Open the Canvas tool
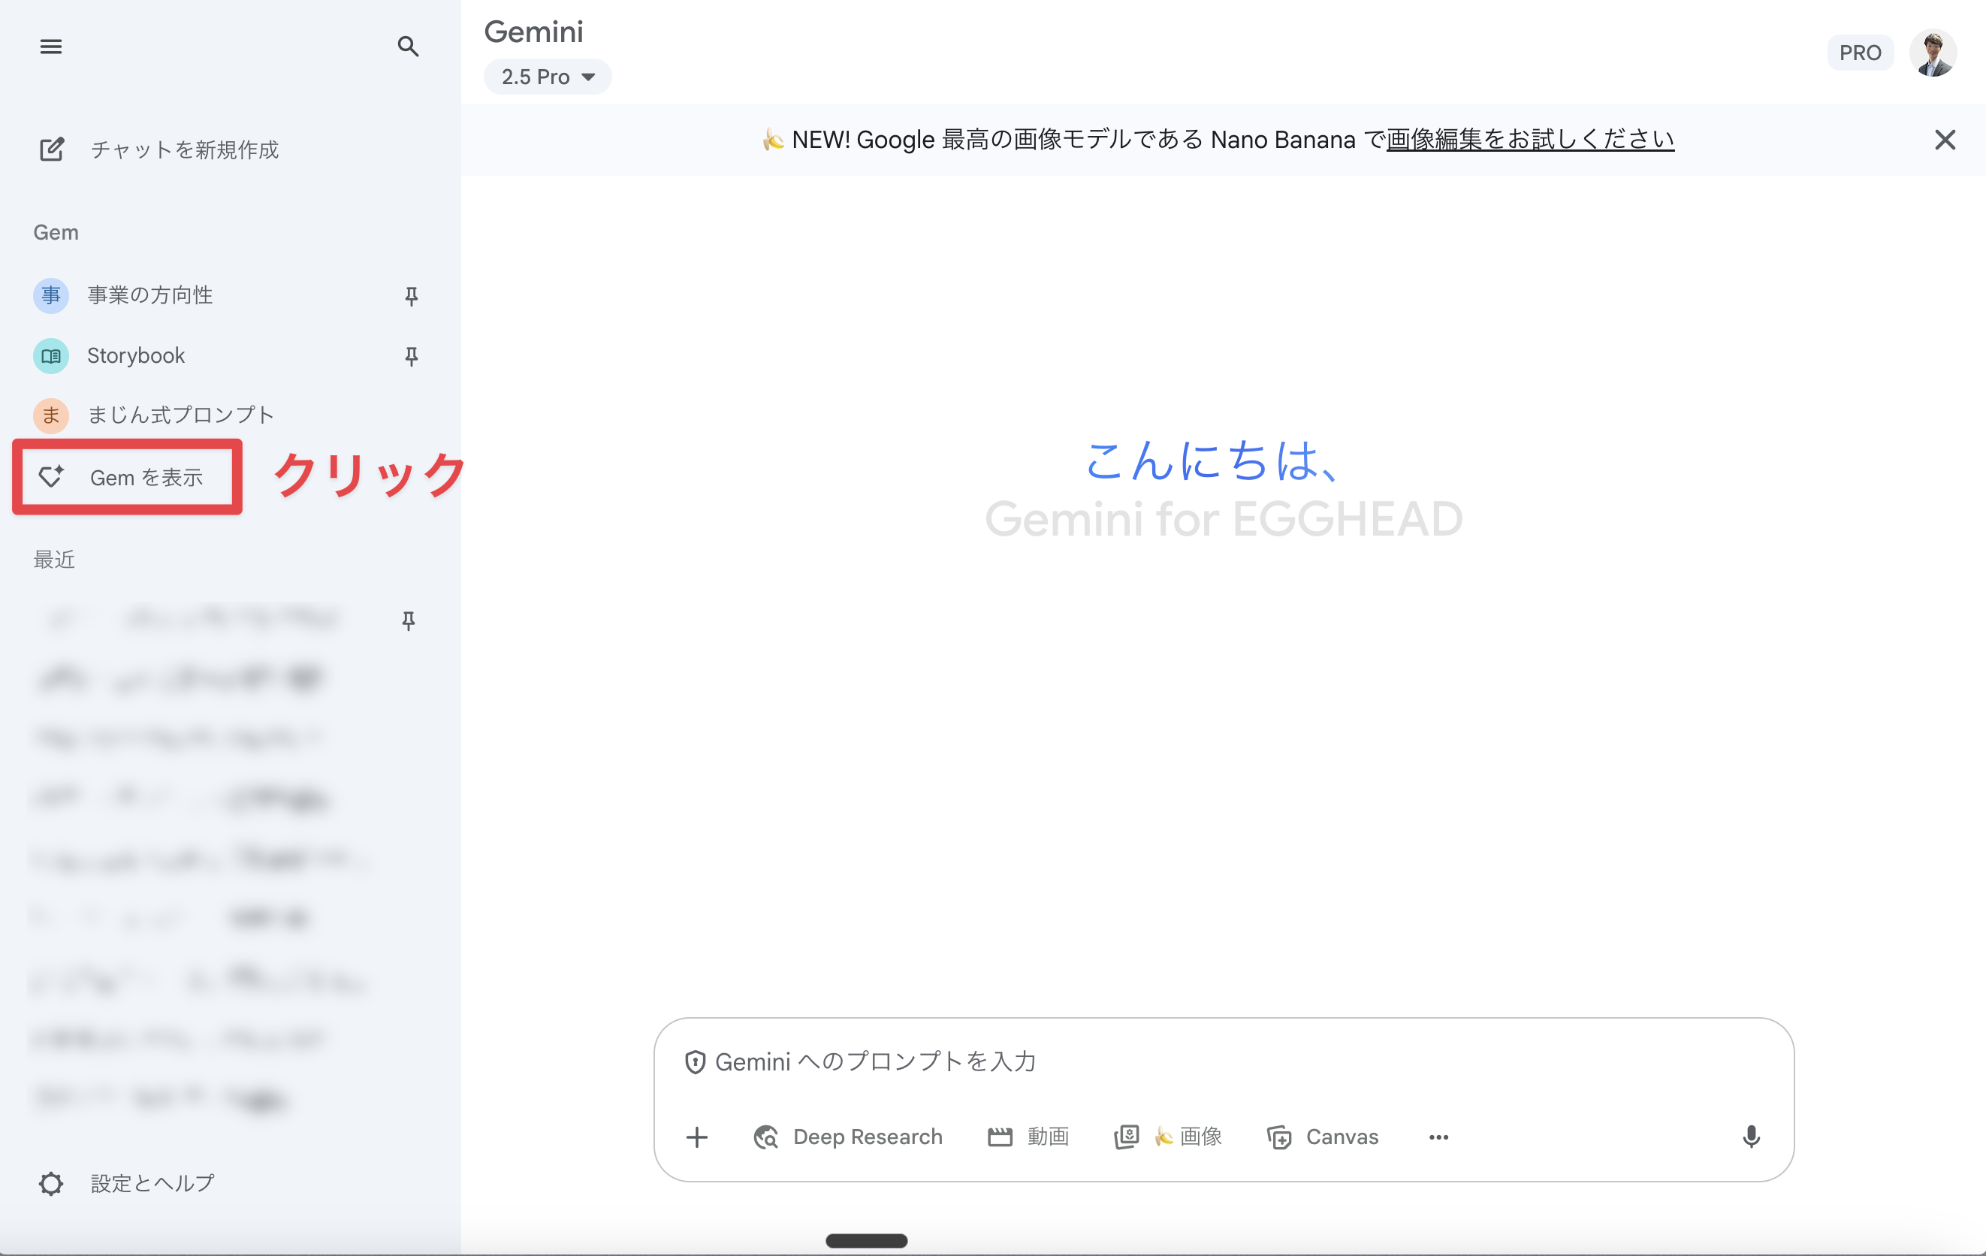 tap(1323, 1137)
